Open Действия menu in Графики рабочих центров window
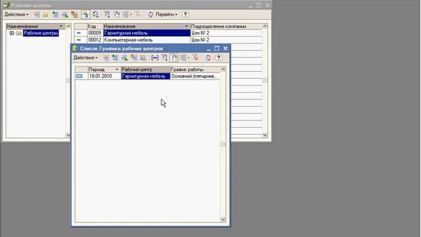 point(86,58)
